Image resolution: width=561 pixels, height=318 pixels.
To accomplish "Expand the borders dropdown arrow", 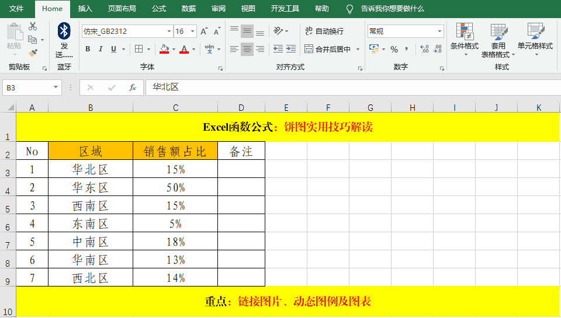I will [148, 50].
